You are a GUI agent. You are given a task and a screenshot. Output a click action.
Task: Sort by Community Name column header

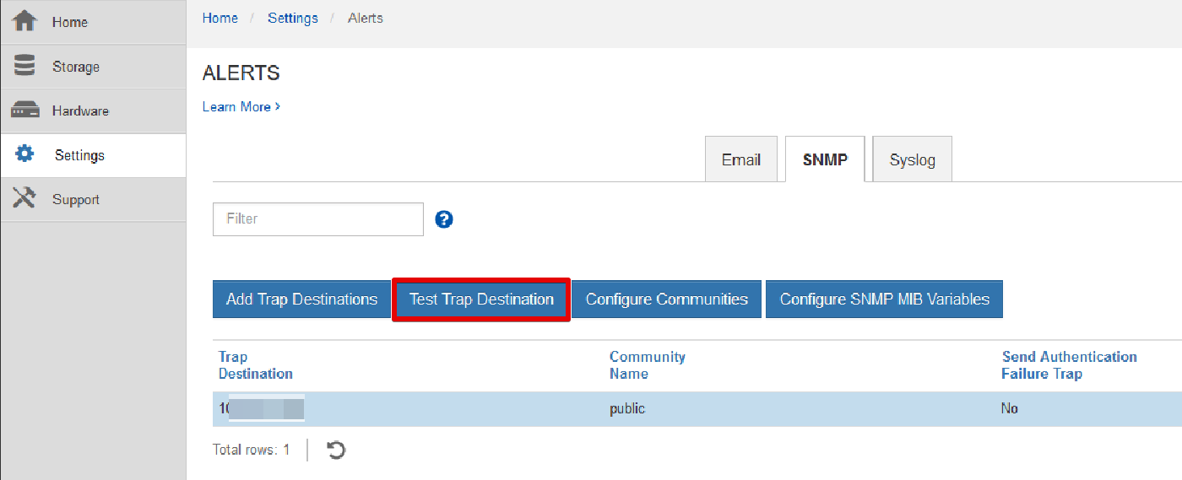[648, 365]
